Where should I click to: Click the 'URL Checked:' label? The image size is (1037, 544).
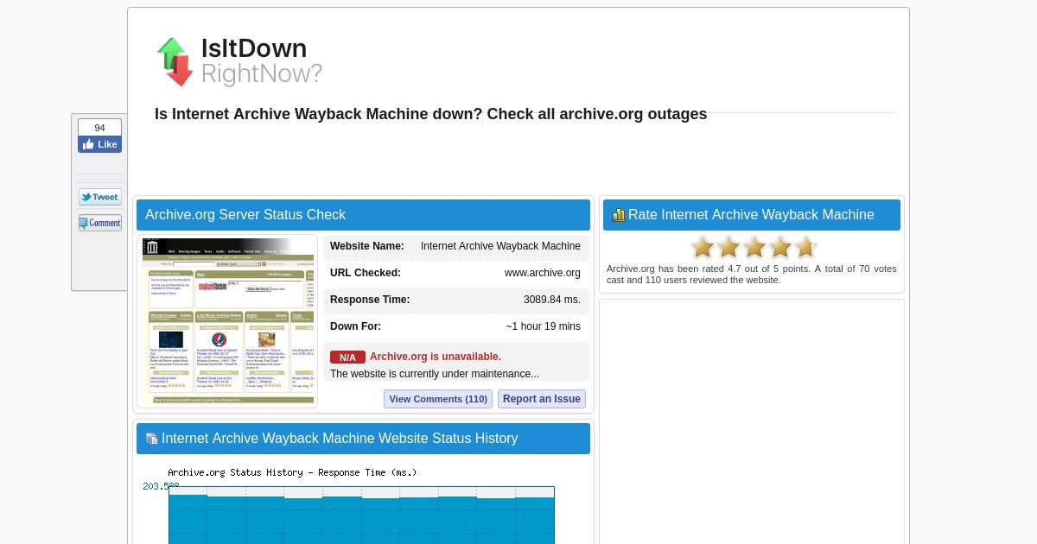[366, 273]
